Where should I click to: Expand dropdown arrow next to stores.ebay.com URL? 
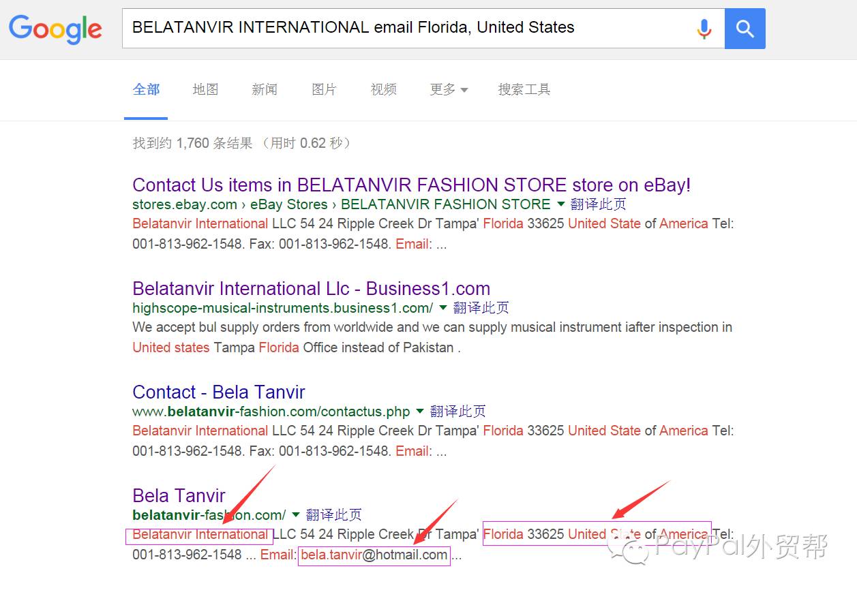click(x=560, y=204)
